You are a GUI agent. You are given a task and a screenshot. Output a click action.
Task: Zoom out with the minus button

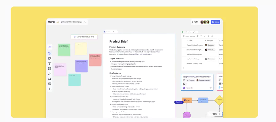[x=209, y=114]
